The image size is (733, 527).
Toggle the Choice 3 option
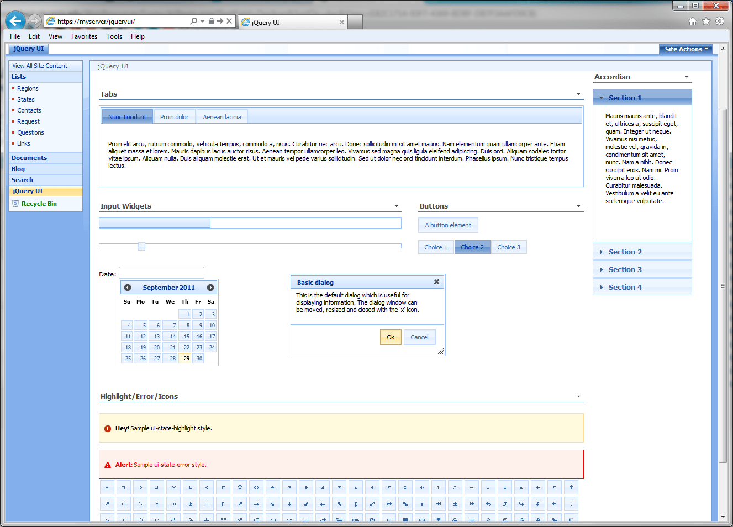click(509, 247)
